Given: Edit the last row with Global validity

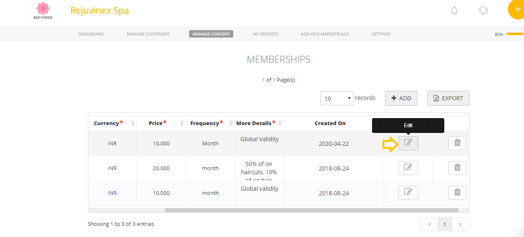Looking at the screenshot, I should point(408,193).
